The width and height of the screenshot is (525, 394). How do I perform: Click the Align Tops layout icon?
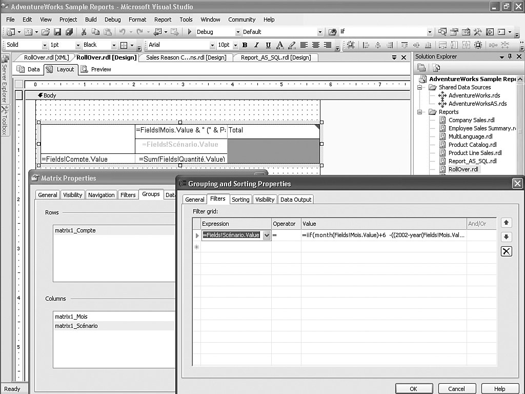[x=405, y=45]
